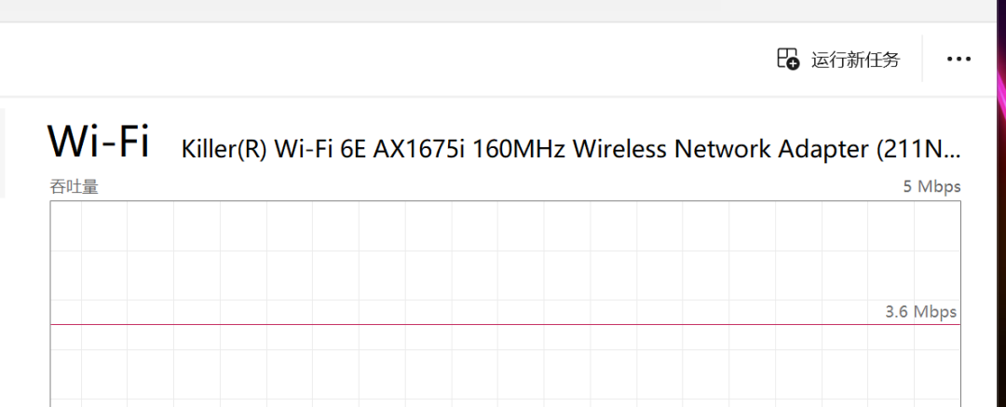Click inside the throughput graph grid
This screenshot has width=1006, height=407.
[x=505, y=304]
